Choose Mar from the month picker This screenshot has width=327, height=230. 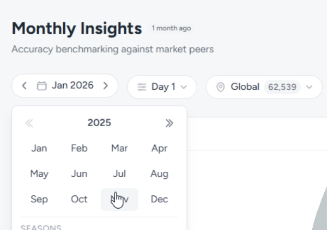119,148
